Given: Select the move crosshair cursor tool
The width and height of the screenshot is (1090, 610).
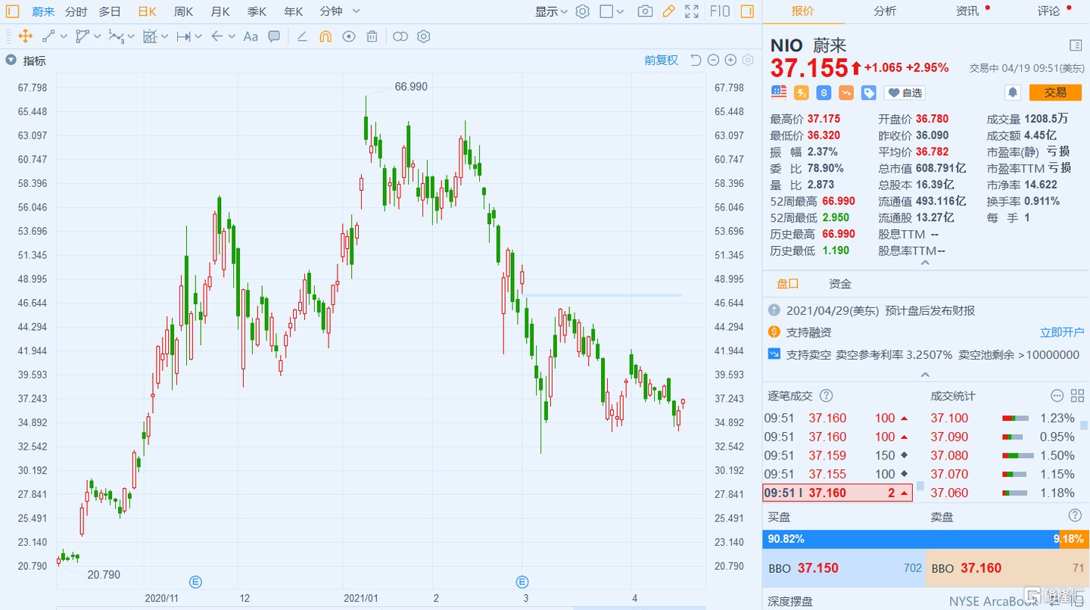Looking at the screenshot, I should pyautogui.click(x=25, y=36).
